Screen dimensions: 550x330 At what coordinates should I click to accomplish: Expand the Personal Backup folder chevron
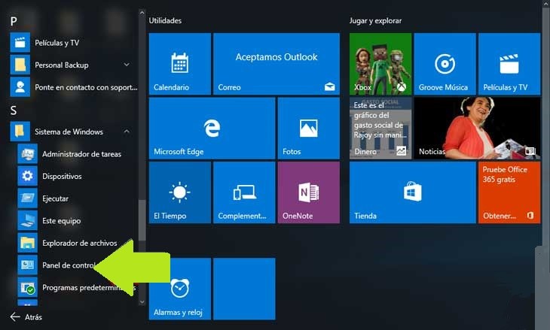(127, 65)
